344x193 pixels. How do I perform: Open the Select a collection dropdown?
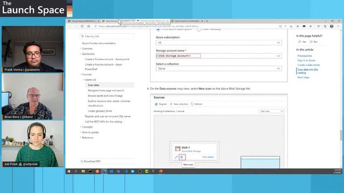tap(219, 69)
